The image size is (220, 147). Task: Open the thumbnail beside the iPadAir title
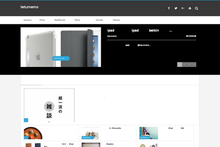(x=91, y=145)
